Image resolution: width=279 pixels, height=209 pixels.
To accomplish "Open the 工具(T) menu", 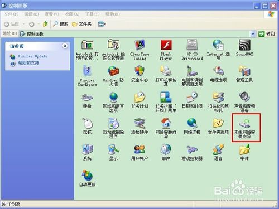I will tap(92, 14).
